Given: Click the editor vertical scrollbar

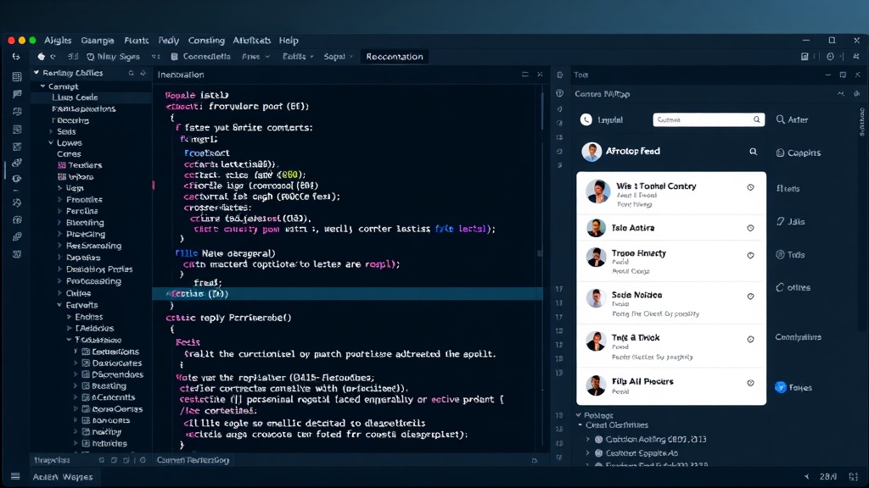Looking at the screenshot, I should coord(542,111).
